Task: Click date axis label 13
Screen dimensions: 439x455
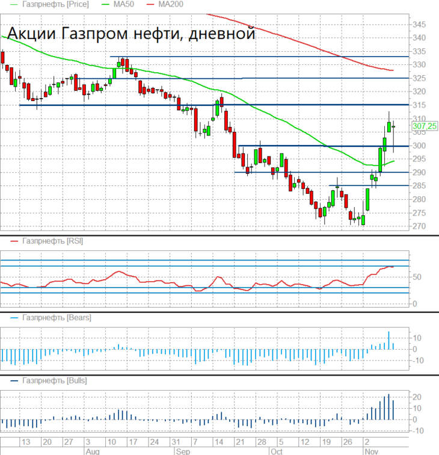Action: pyautogui.click(x=25, y=442)
